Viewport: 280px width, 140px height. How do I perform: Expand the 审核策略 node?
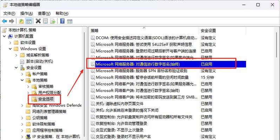click(x=28, y=86)
